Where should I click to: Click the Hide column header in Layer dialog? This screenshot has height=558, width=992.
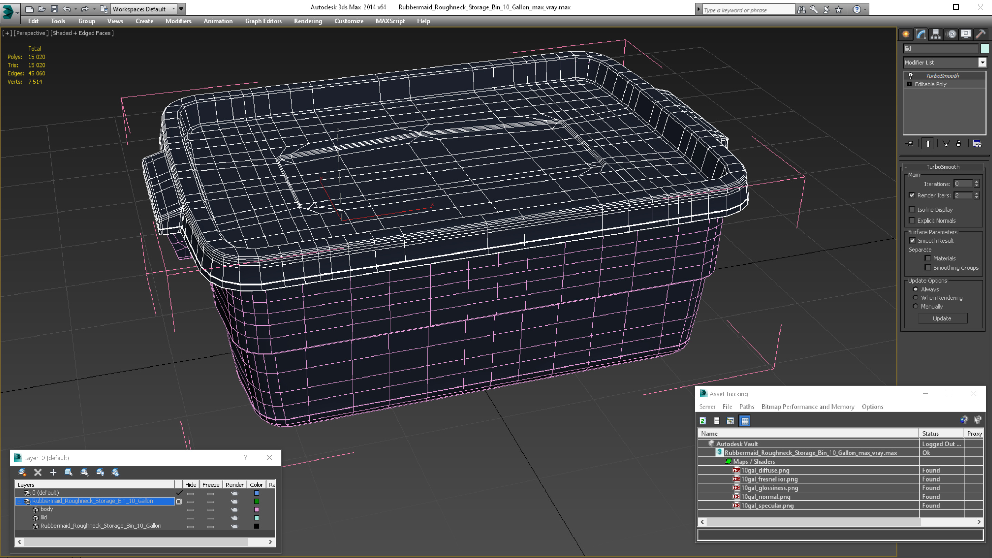190,485
